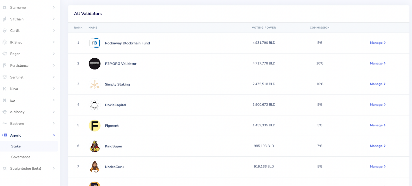Expand the Sentinel chevron
This screenshot has width=412, height=186.
click(x=54, y=77)
